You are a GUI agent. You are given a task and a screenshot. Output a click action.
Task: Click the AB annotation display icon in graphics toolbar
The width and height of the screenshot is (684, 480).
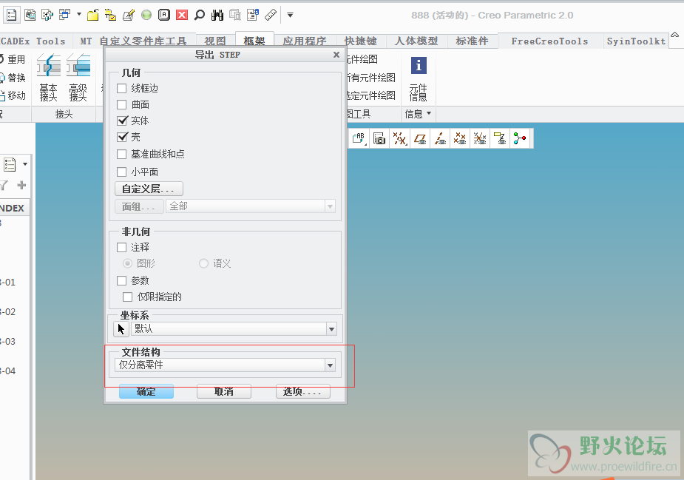pyautogui.click(x=359, y=139)
